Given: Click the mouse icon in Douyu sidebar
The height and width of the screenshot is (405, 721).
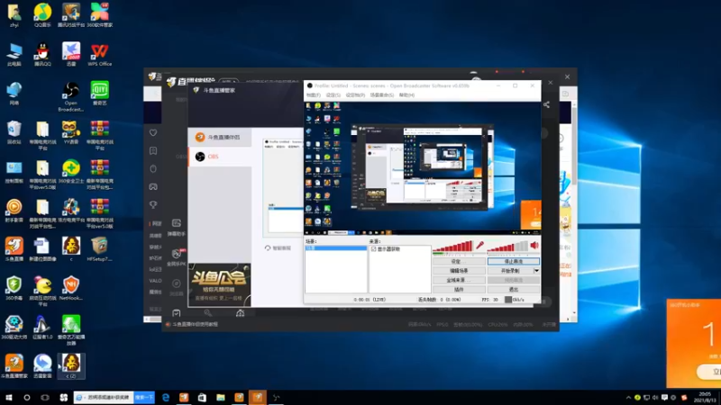Looking at the screenshot, I should pyautogui.click(x=153, y=169).
